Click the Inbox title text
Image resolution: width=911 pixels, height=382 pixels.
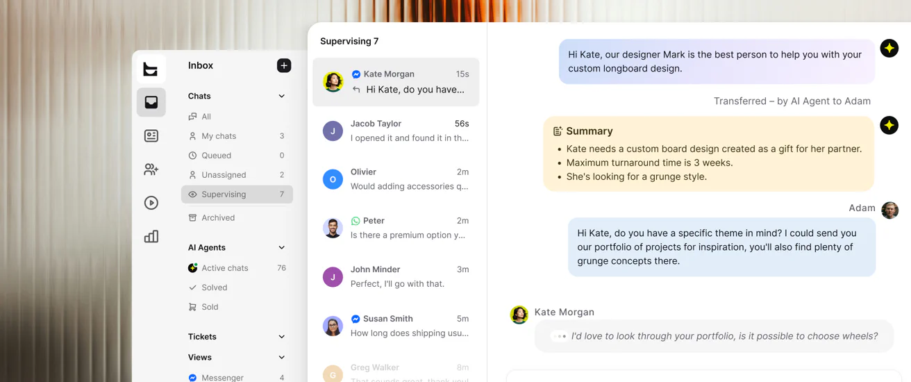point(201,65)
